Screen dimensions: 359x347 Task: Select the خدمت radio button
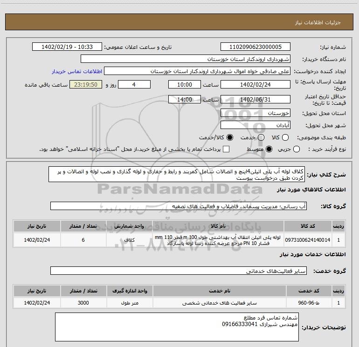(261, 137)
